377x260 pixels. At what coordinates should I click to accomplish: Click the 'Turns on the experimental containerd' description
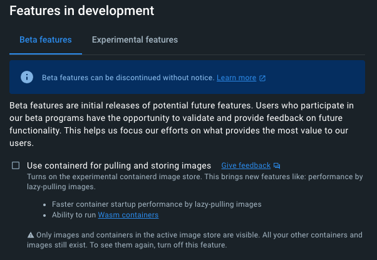[x=195, y=182]
